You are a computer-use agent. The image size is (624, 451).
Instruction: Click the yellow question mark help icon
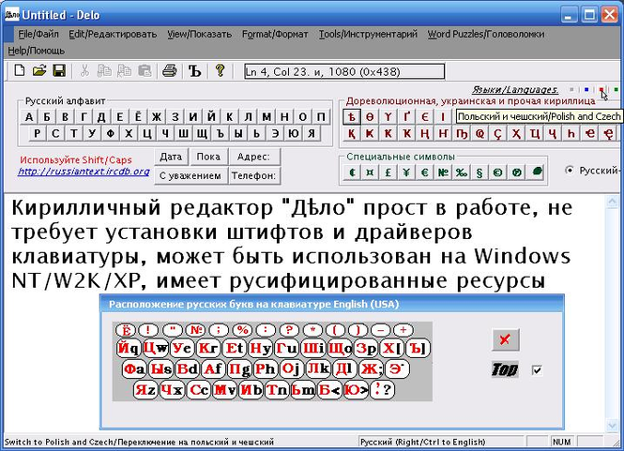pyautogui.click(x=221, y=71)
